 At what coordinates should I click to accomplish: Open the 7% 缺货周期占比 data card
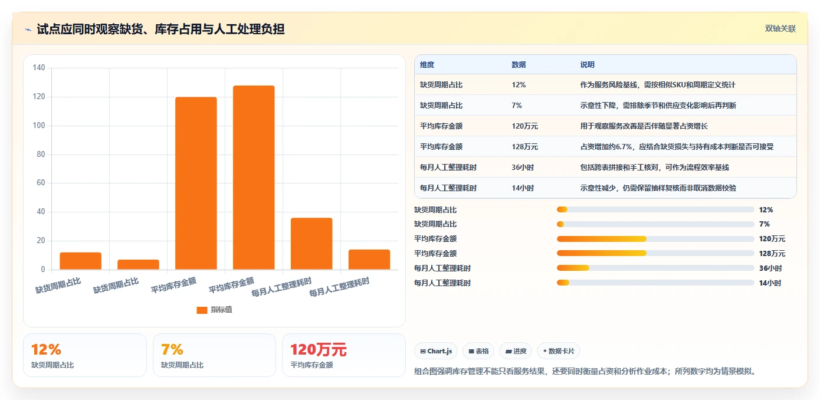(x=214, y=355)
